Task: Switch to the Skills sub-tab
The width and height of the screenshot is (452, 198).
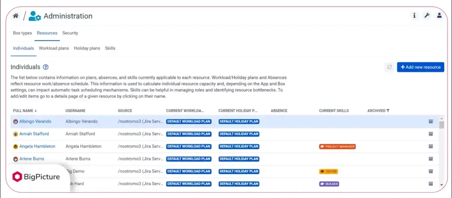Action: (110, 48)
